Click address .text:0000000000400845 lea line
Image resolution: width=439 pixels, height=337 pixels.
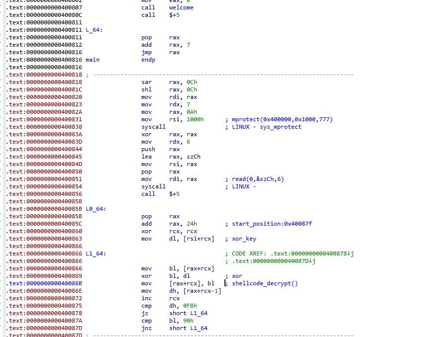[x=44, y=157]
